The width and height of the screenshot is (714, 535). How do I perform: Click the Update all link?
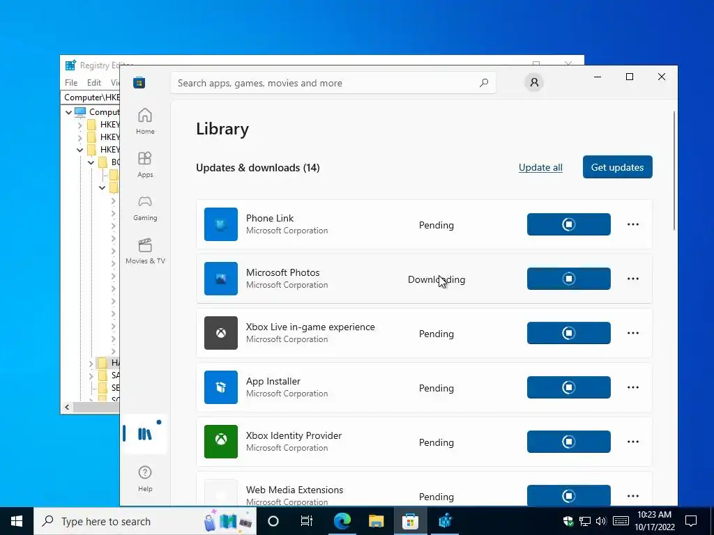[540, 167]
